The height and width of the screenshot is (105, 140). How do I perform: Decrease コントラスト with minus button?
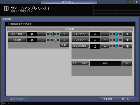coord(105,40)
